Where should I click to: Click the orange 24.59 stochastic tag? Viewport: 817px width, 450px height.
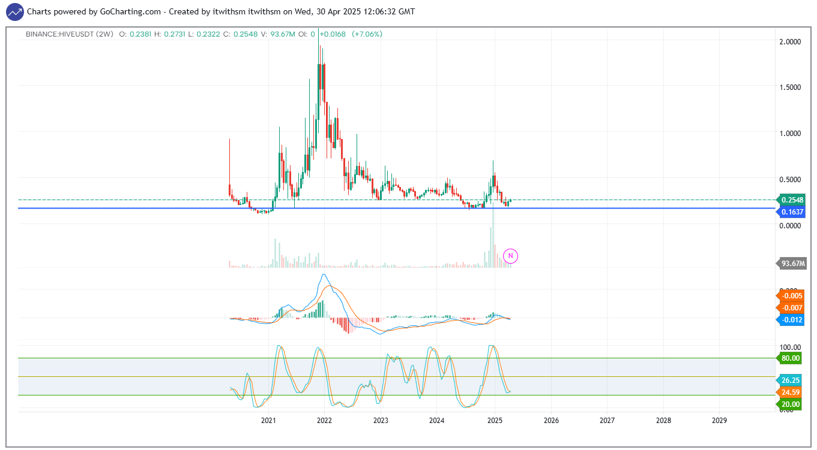point(791,392)
